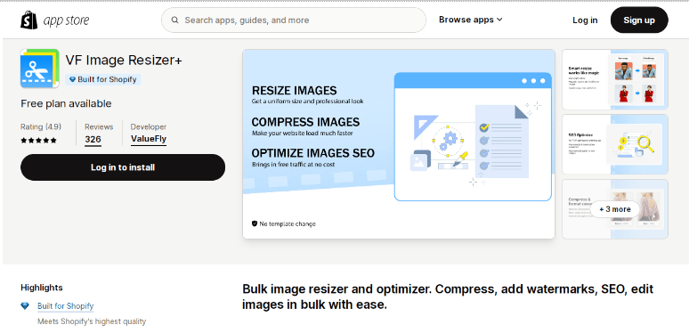Click the five-star rating icons

coord(38,141)
